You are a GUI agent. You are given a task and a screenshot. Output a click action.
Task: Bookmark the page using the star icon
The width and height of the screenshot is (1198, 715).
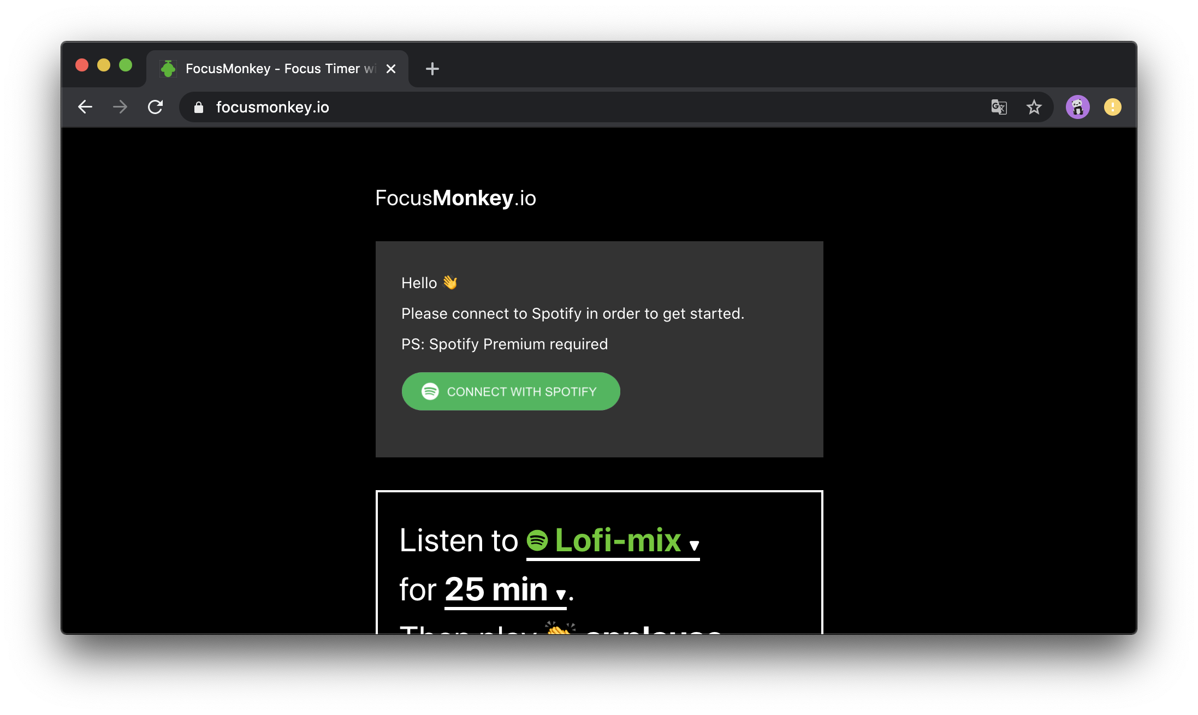[x=1034, y=107]
